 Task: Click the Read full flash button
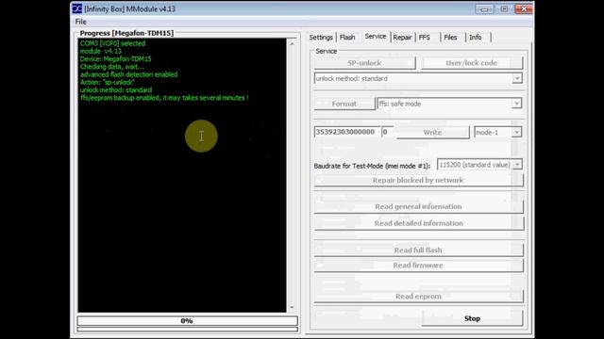[x=418, y=250]
